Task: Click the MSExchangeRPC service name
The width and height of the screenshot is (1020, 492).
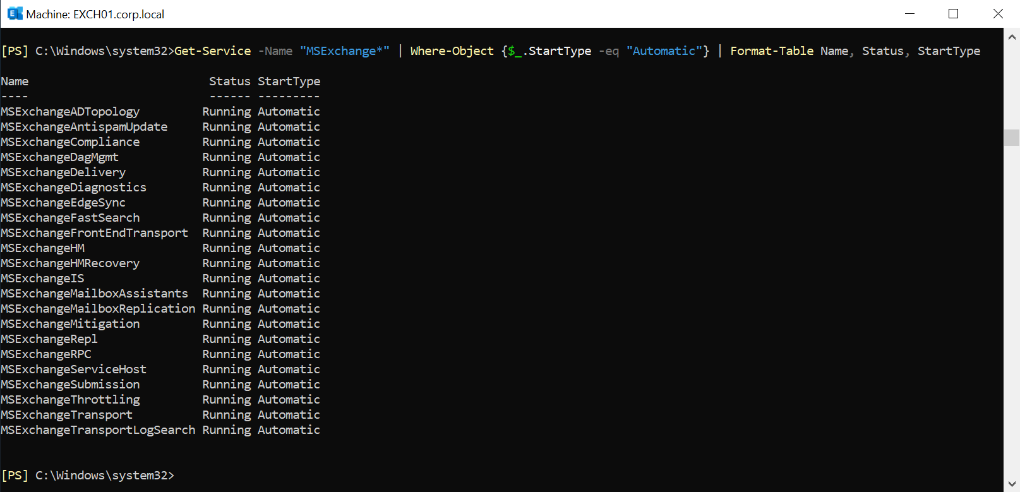Action: pos(46,354)
